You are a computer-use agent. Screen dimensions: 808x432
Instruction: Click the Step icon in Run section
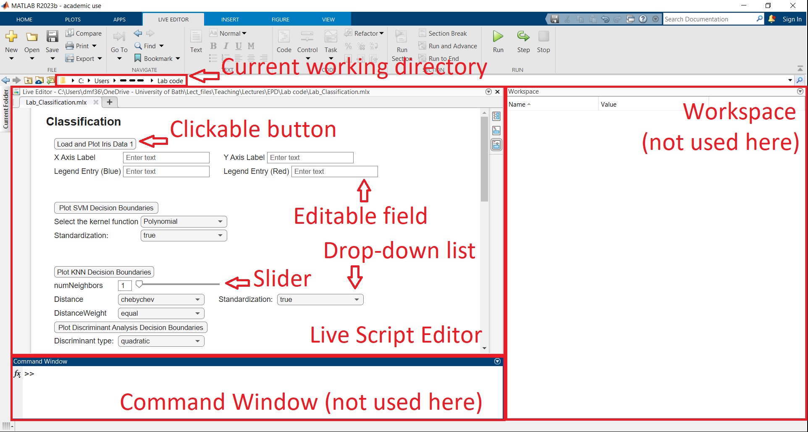(523, 37)
